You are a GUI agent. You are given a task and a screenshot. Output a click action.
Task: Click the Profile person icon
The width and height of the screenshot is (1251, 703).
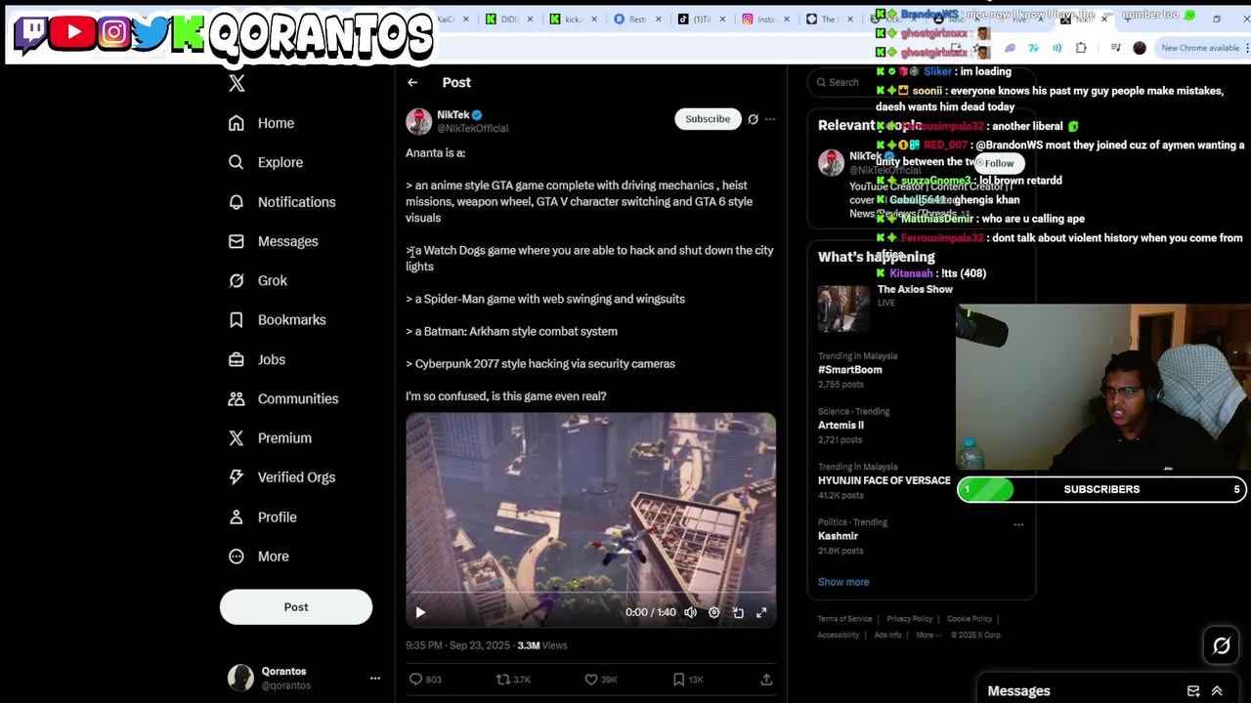coord(236,517)
